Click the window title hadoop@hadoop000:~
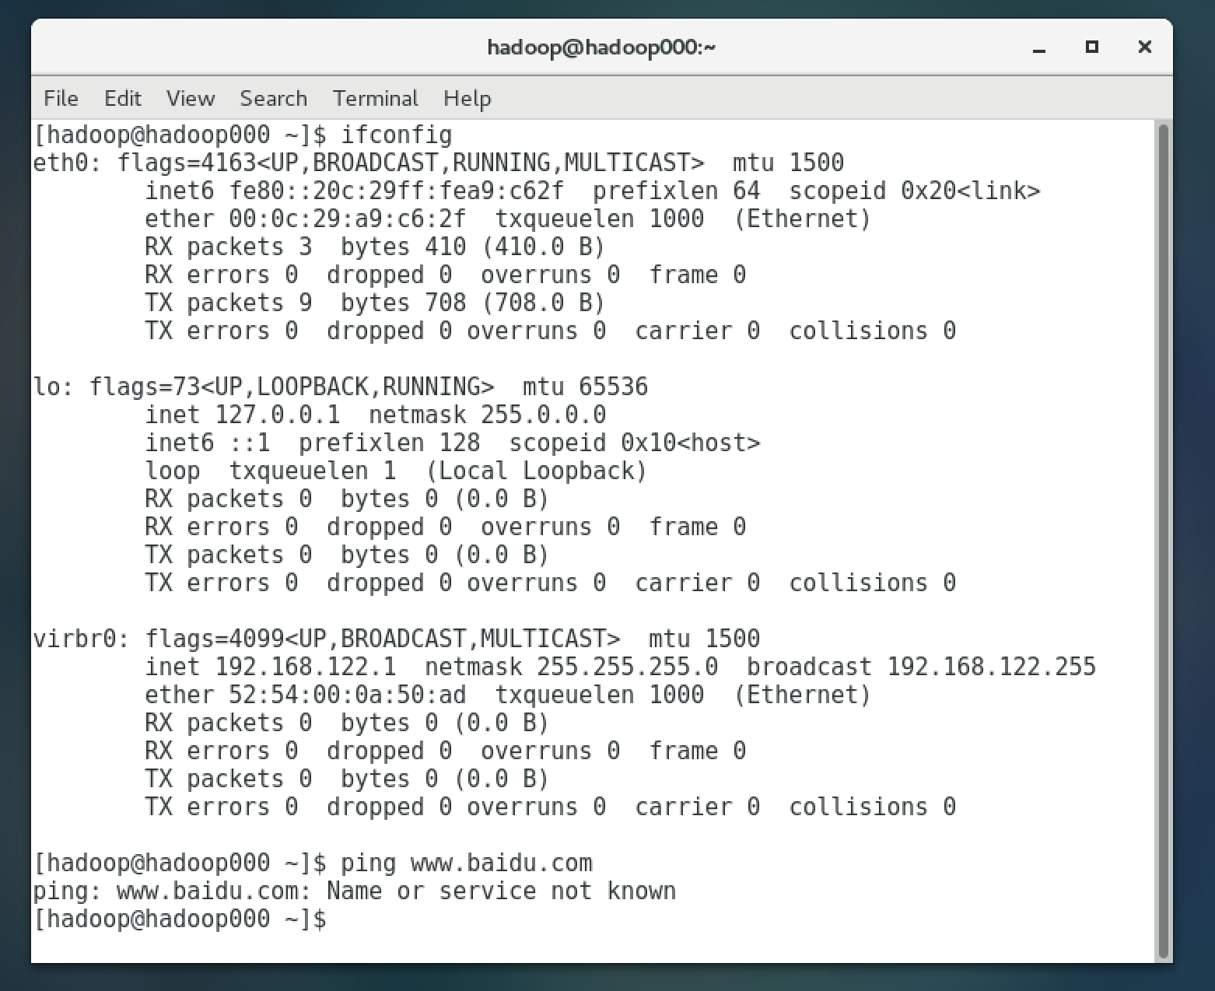1215x991 pixels. tap(601, 47)
